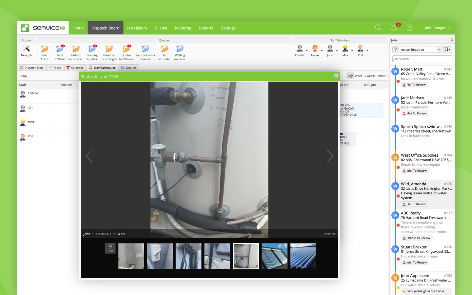The image size is (472, 295).
Task: Open the help question mark icon
Action: point(409,28)
